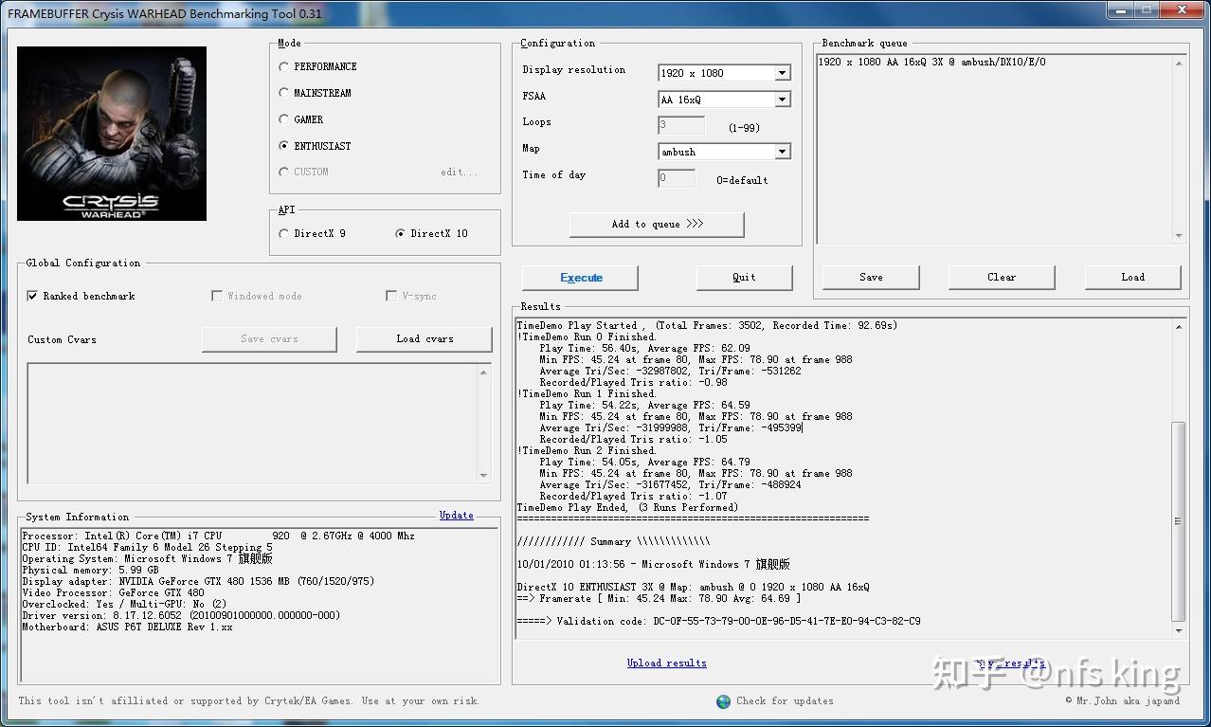
Task: Click the Validation code line in results
Action: click(x=718, y=622)
